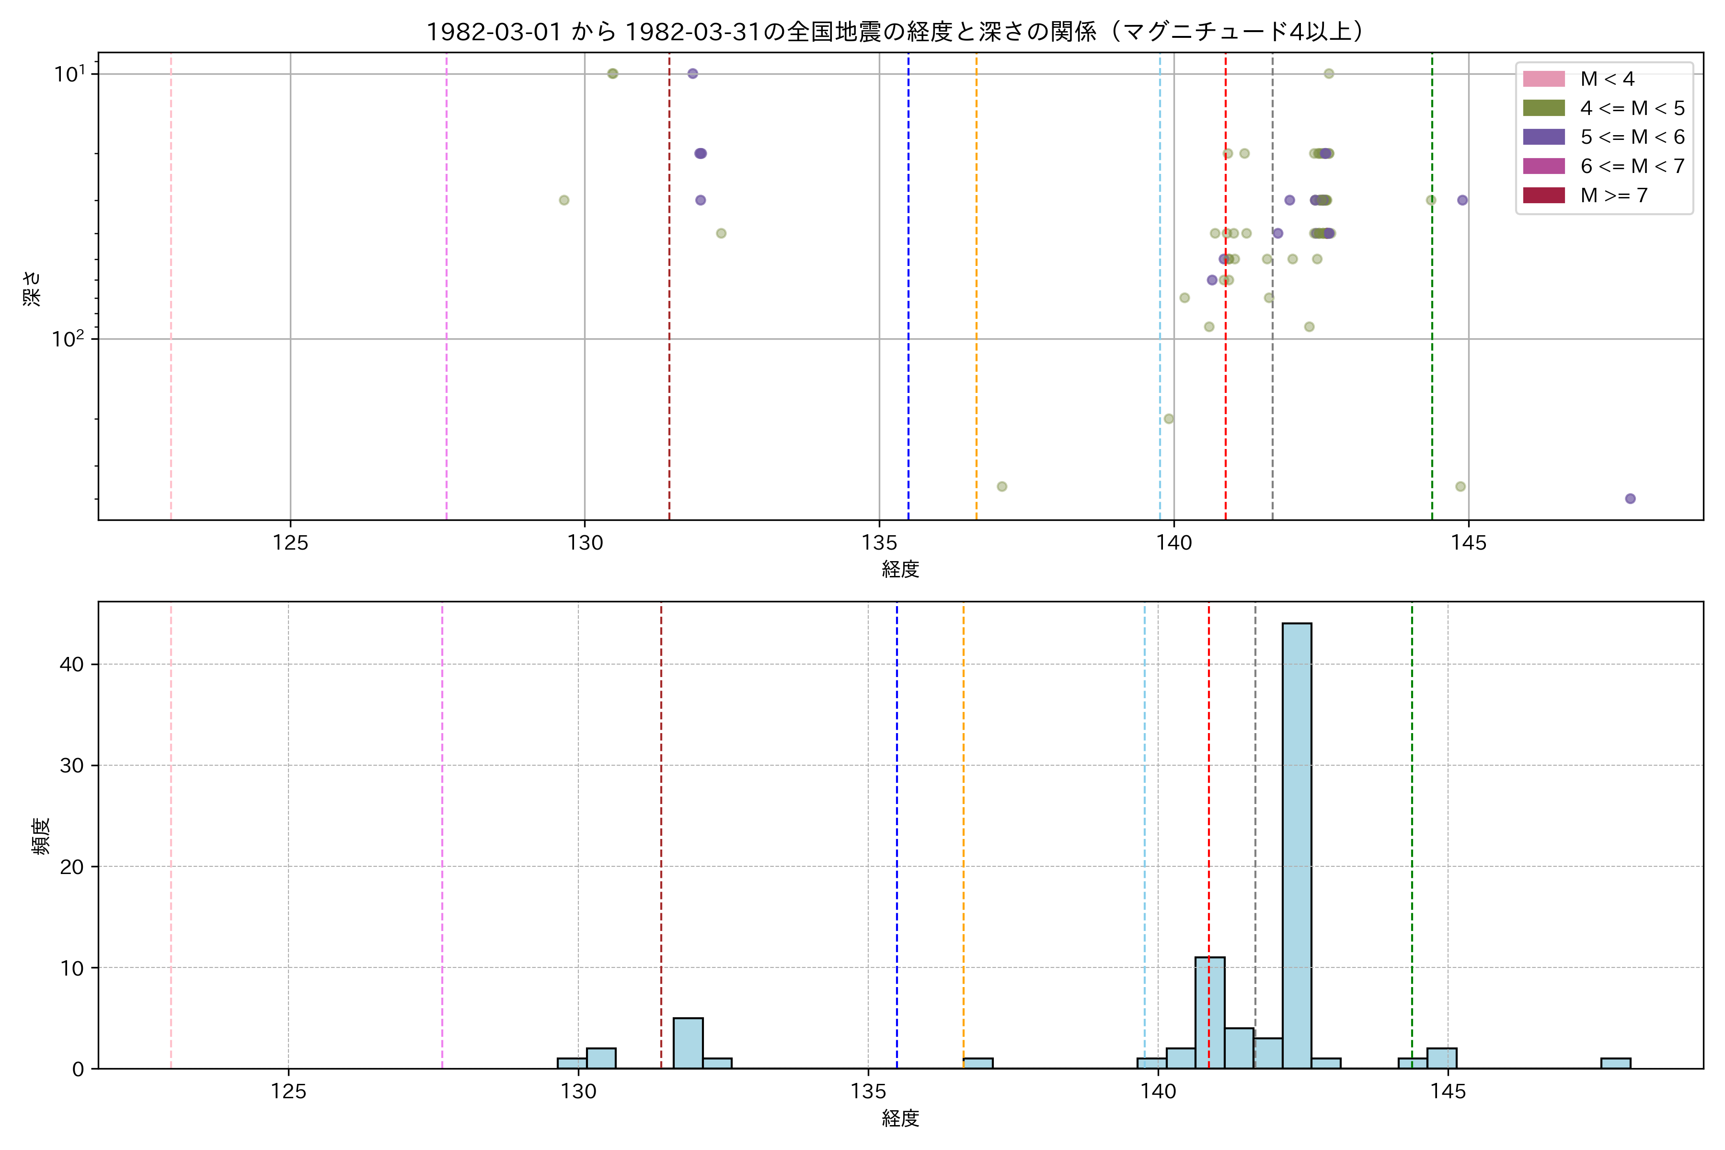Click the crimson M >= 7 legend swatch

coord(1543,195)
